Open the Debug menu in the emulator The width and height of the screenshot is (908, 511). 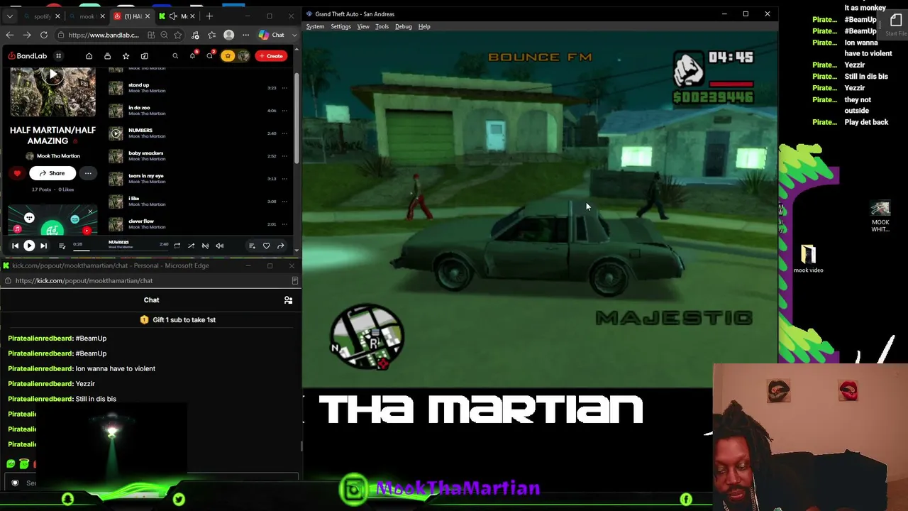[x=403, y=26]
